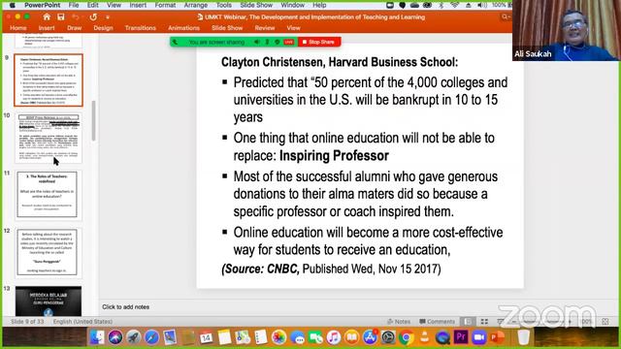Screen dimensions: 621x349
Task: Open Adobe Premiere Pro from the Dock
Action: coord(461,337)
